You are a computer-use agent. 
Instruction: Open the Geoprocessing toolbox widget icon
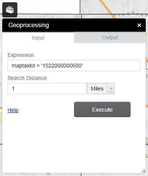[10, 10]
